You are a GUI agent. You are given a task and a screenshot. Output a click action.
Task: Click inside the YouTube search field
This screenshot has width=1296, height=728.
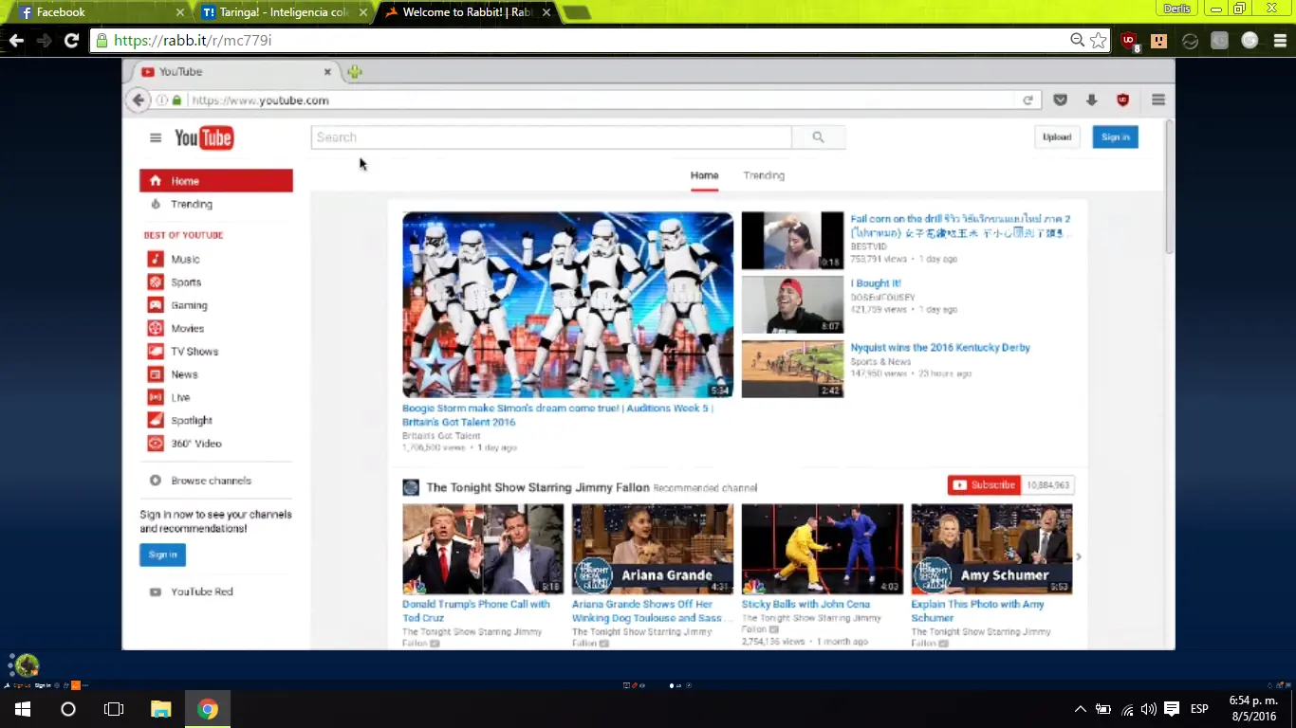point(551,137)
